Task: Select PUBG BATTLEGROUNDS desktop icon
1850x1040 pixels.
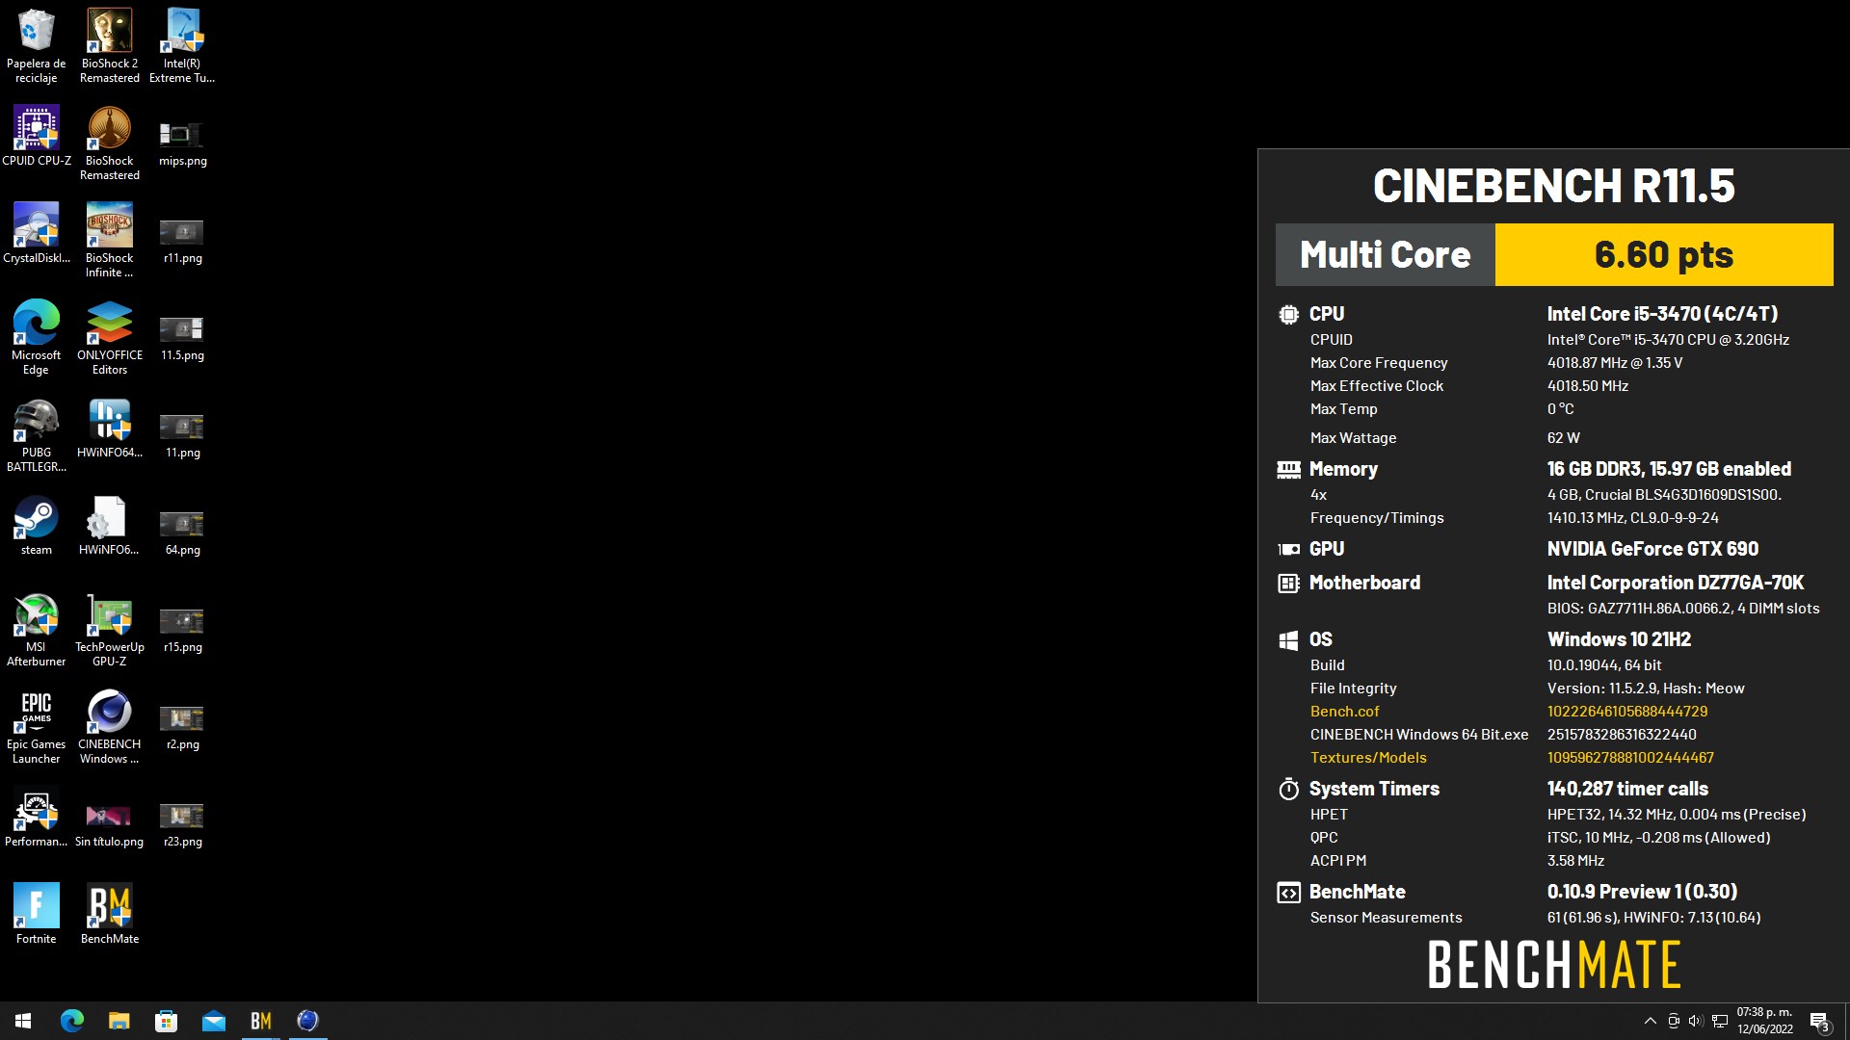Action: (37, 435)
